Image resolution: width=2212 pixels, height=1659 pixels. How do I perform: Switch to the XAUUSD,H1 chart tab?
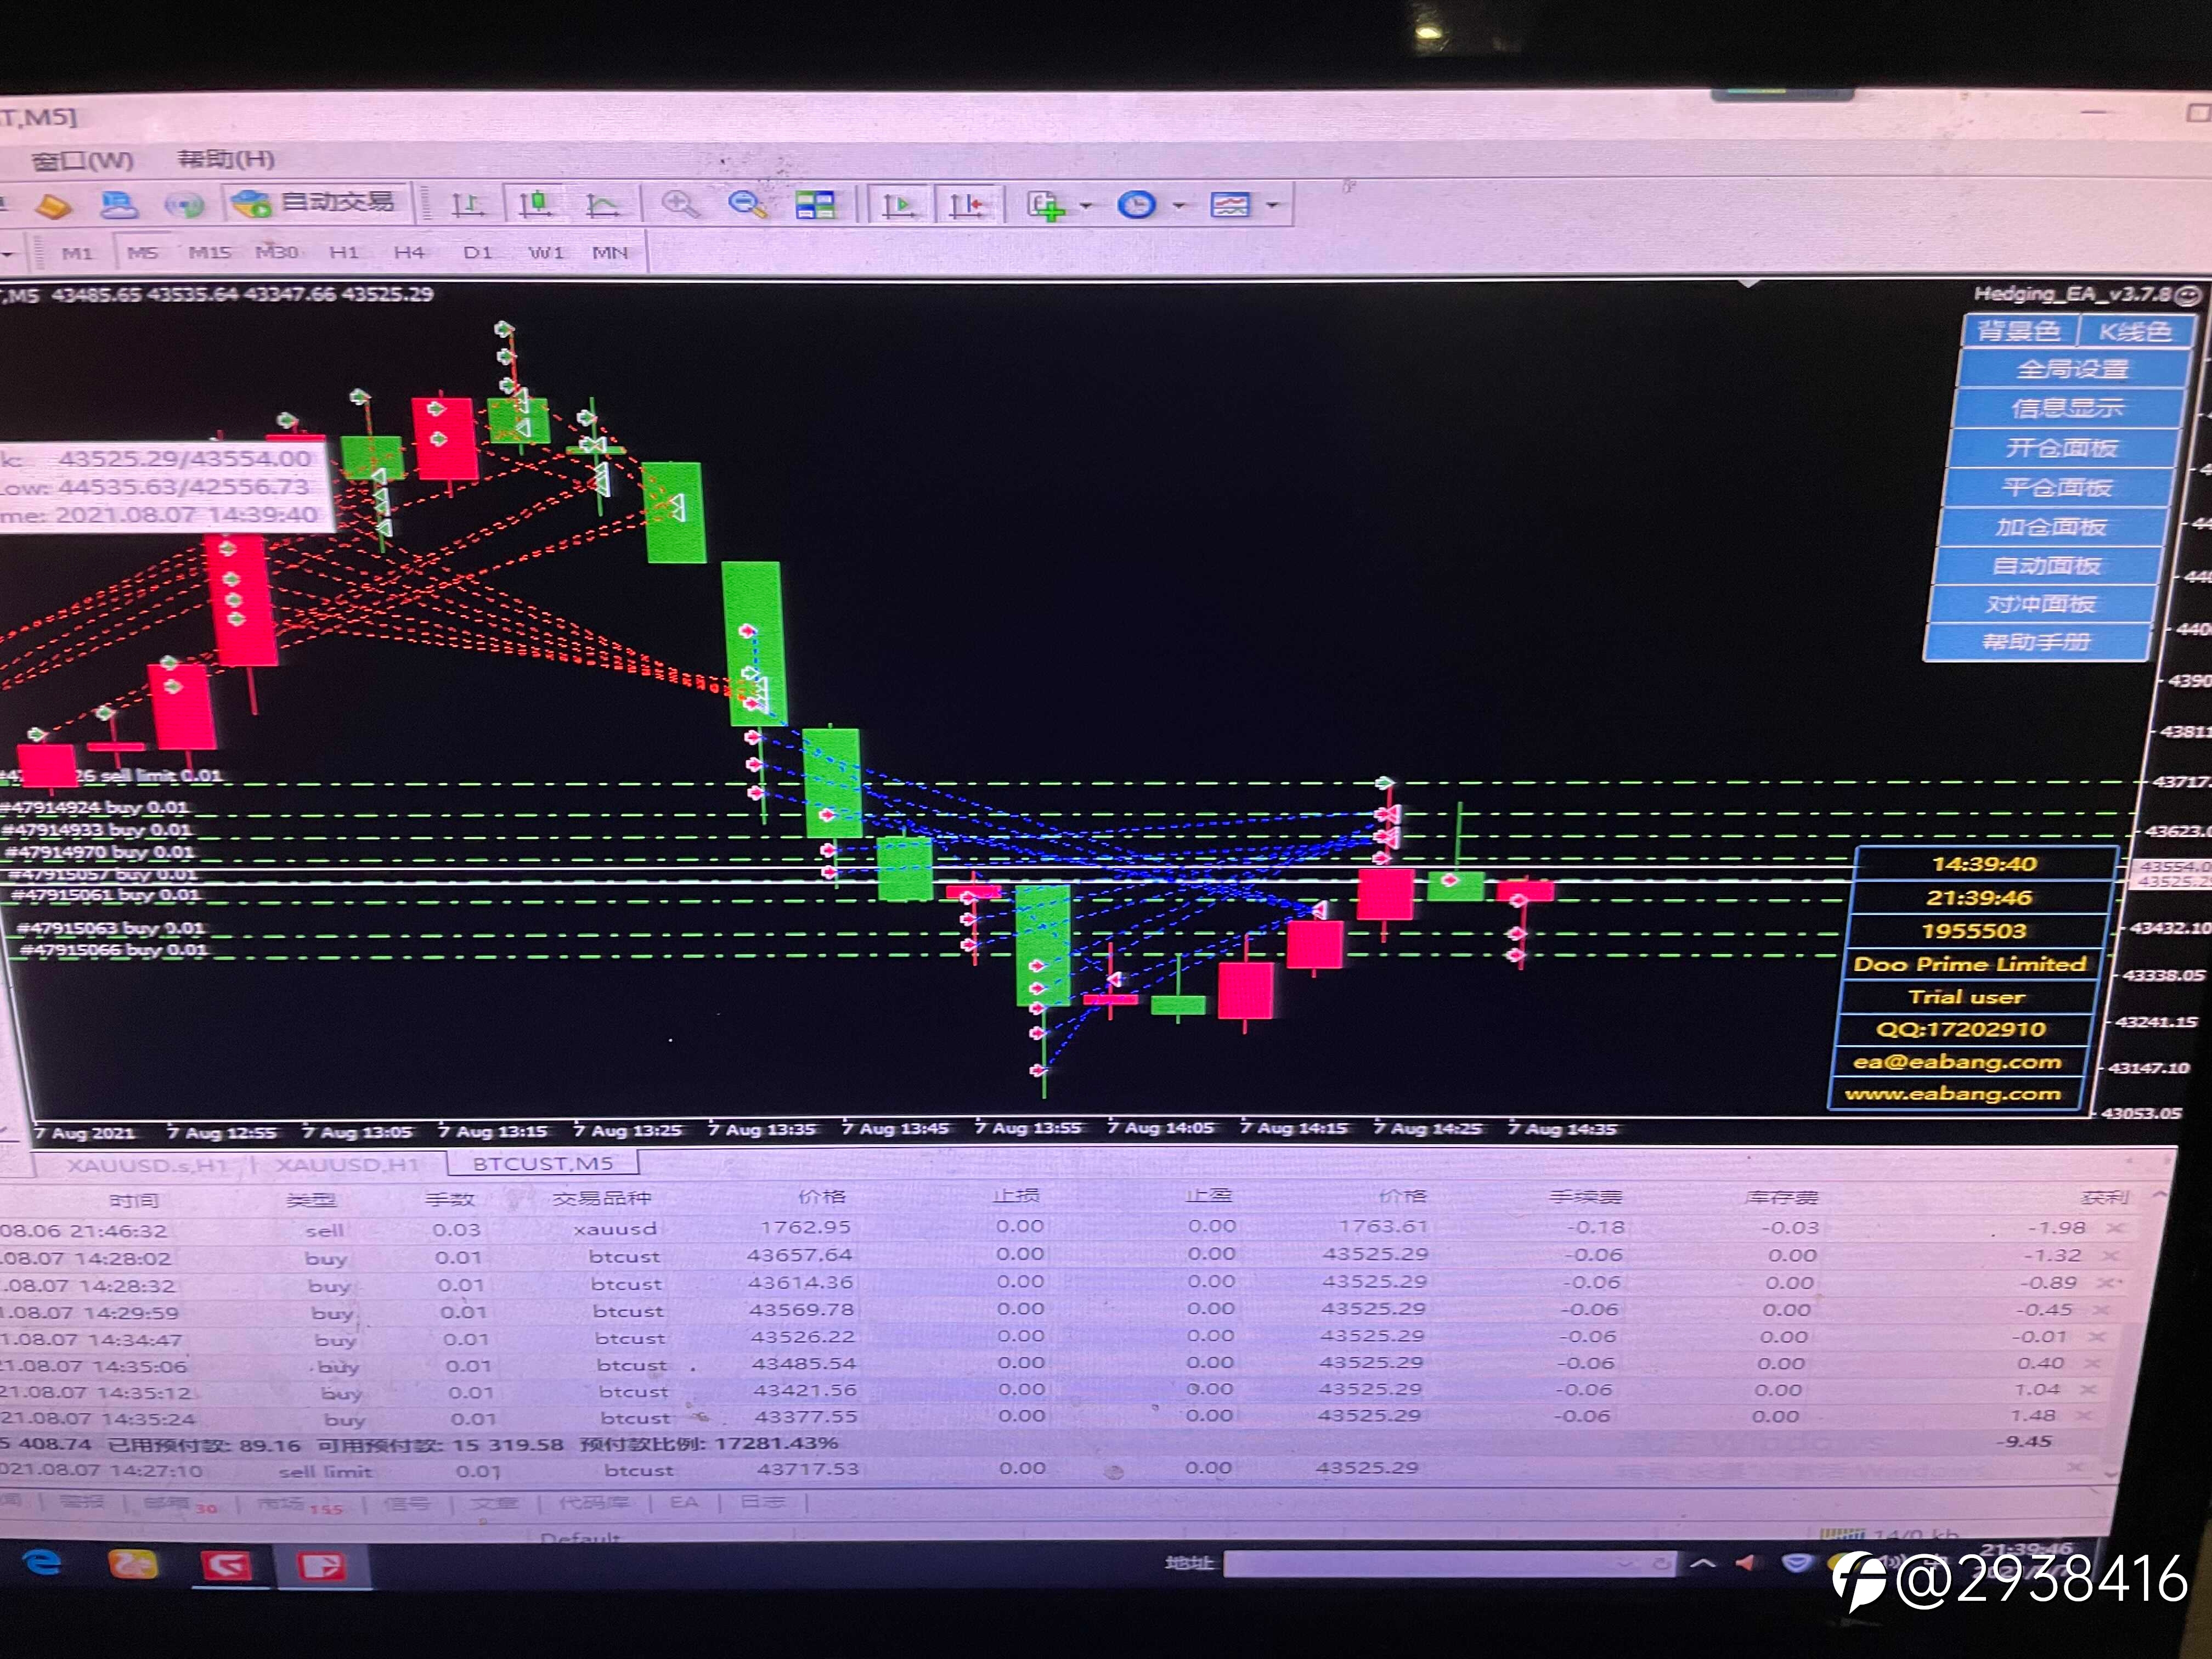346,1165
